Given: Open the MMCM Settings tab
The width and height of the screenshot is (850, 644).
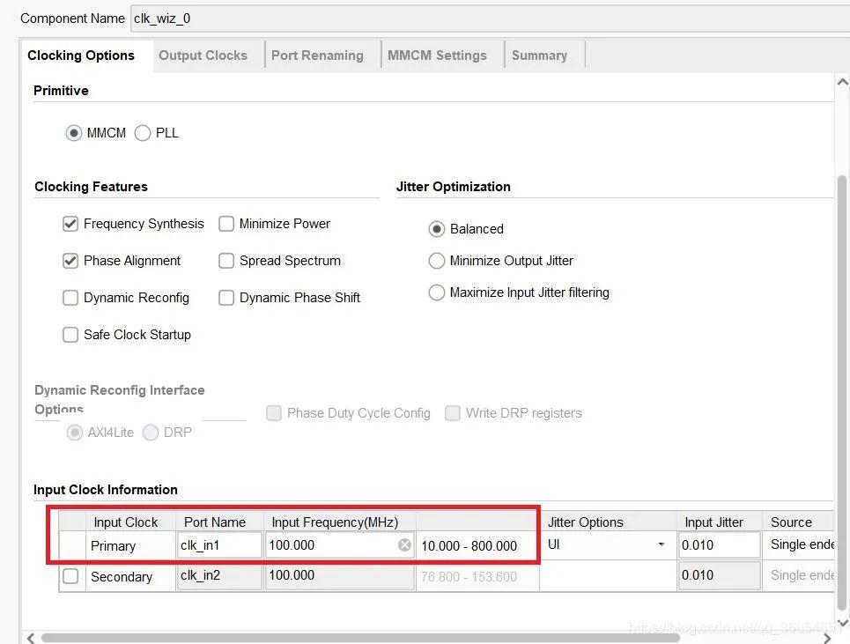Looking at the screenshot, I should point(437,55).
